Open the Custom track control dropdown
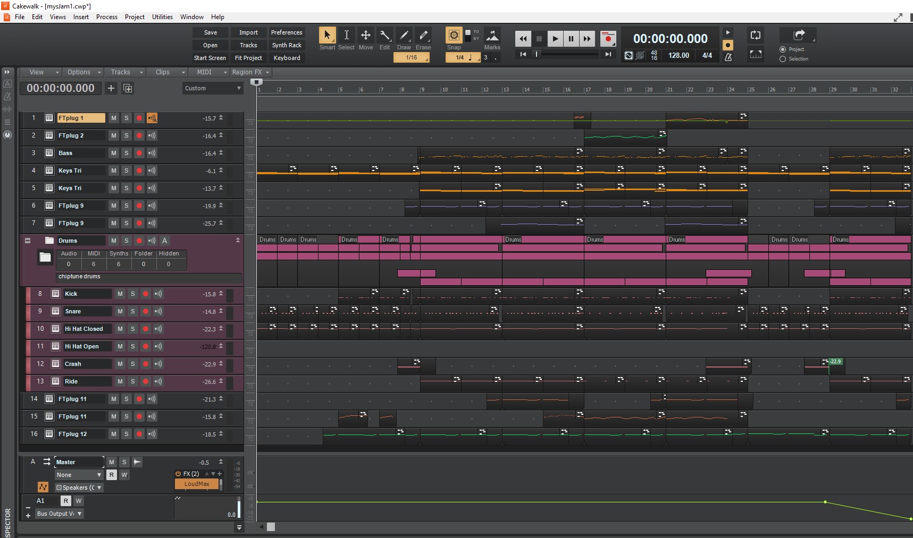The height and width of the screenshot is (538, 913). click(x=213, y=88)
